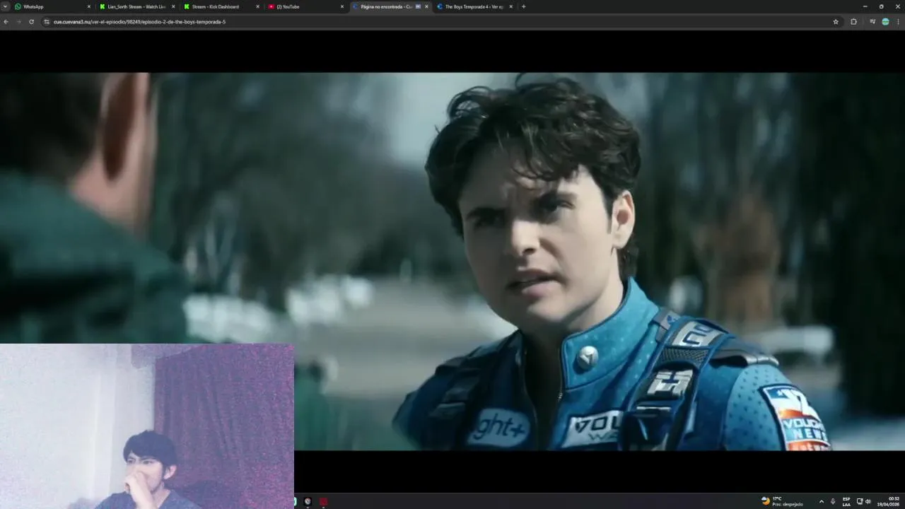Show hidden system tray icons
This screenshot has width=905, height=509.
[x=821, y=501]
